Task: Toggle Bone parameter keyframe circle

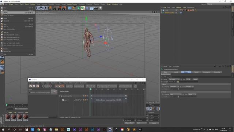Action: [x=162, y=79]
